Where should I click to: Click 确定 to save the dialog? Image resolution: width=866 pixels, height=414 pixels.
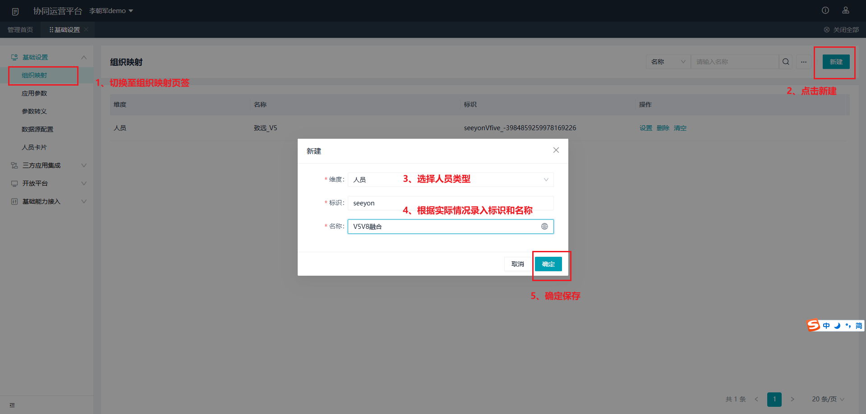pos(548,264)
